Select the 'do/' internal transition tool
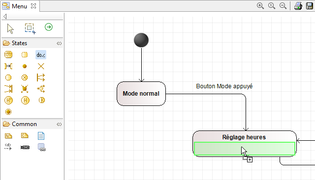This screenshot has width=315, height=180. click(x=41, y=55)
